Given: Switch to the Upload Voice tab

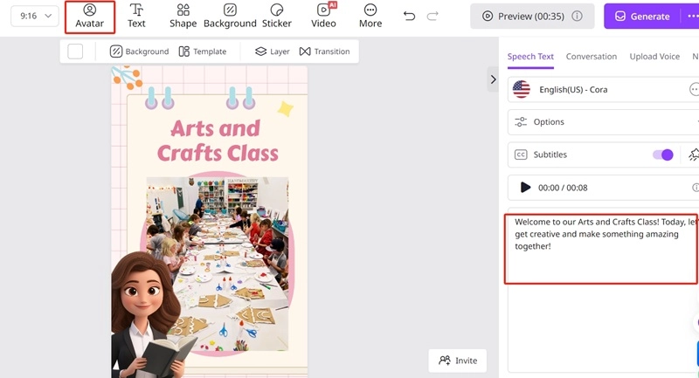Looking at the screenshot, I should click(654, 57).
